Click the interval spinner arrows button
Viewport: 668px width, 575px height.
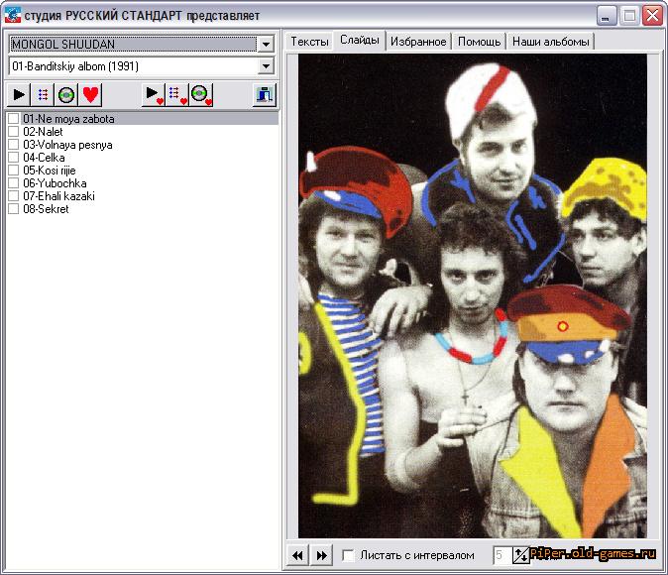coord(520,555)
